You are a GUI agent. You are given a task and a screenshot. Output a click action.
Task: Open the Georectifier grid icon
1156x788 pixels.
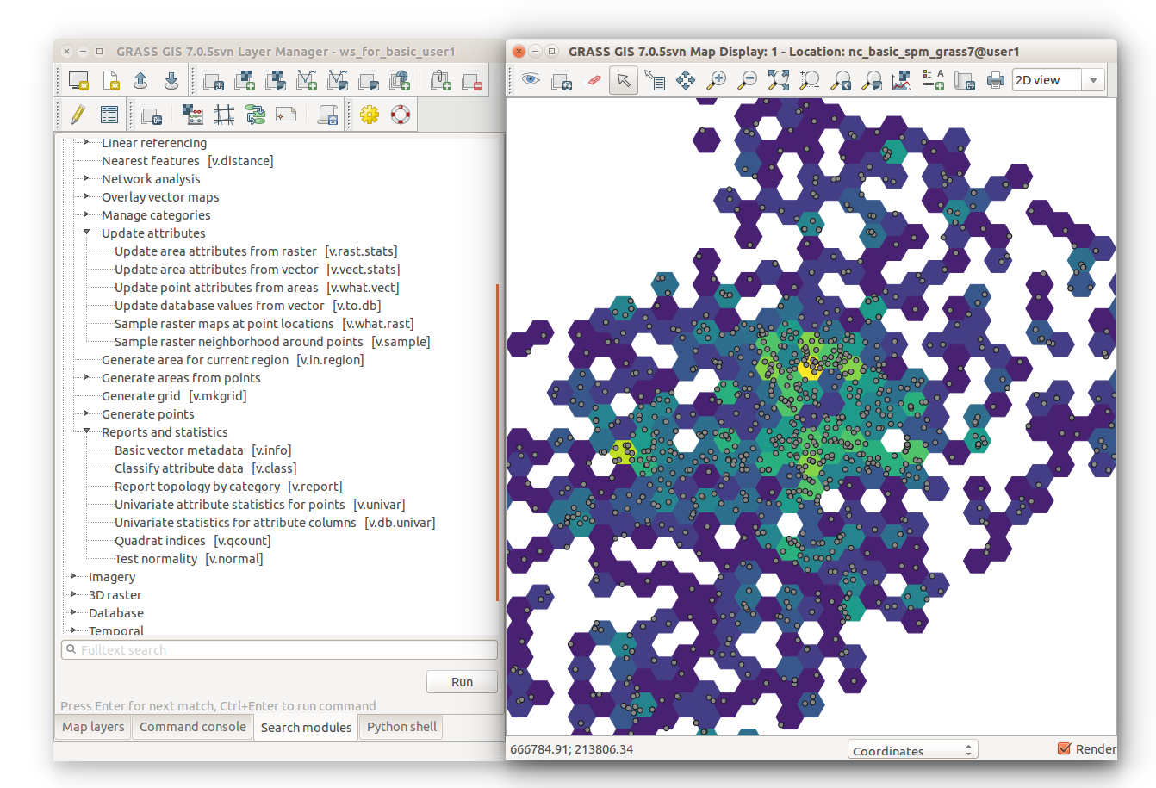click(224, 115)
